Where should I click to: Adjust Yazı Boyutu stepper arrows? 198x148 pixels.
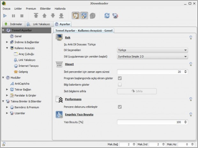pos(185,122)
